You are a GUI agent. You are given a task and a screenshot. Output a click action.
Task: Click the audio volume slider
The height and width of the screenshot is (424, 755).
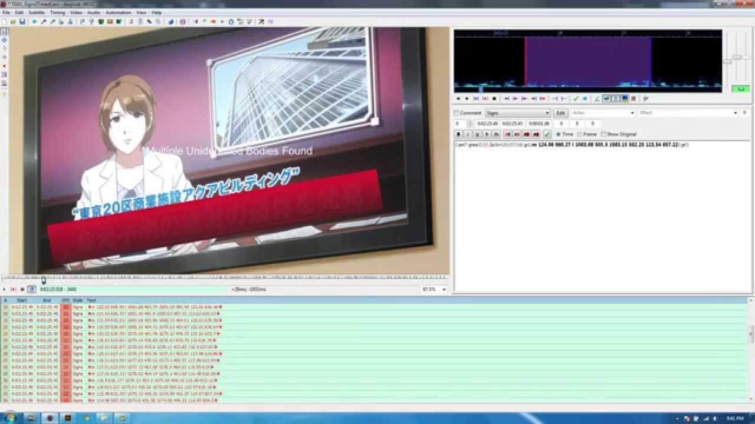coord(746,57)
